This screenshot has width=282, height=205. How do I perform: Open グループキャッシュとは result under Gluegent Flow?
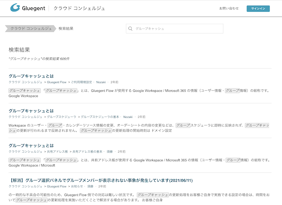point(31,76)
